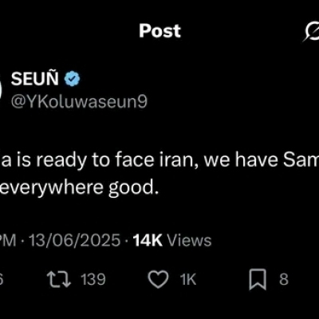Visit the @YKoluwaseun9 handle link
Screen dimensions: 319x319
(x=79, y=101)
